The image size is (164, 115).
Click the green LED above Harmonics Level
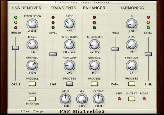[x=148, y=28]
